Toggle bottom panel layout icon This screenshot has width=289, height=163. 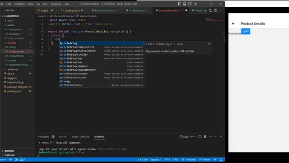tap(185, 4)
